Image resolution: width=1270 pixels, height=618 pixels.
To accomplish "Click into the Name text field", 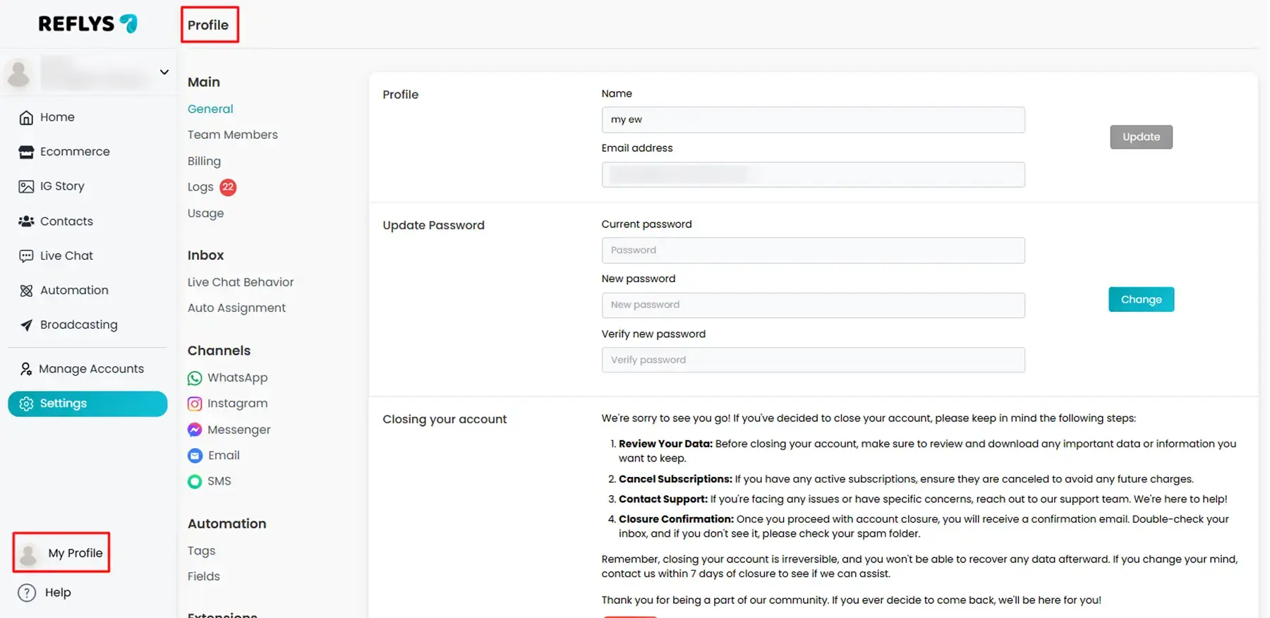I will (812, 120).
